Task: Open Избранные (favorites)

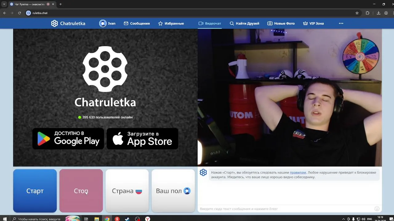Action: pos(171,23)
